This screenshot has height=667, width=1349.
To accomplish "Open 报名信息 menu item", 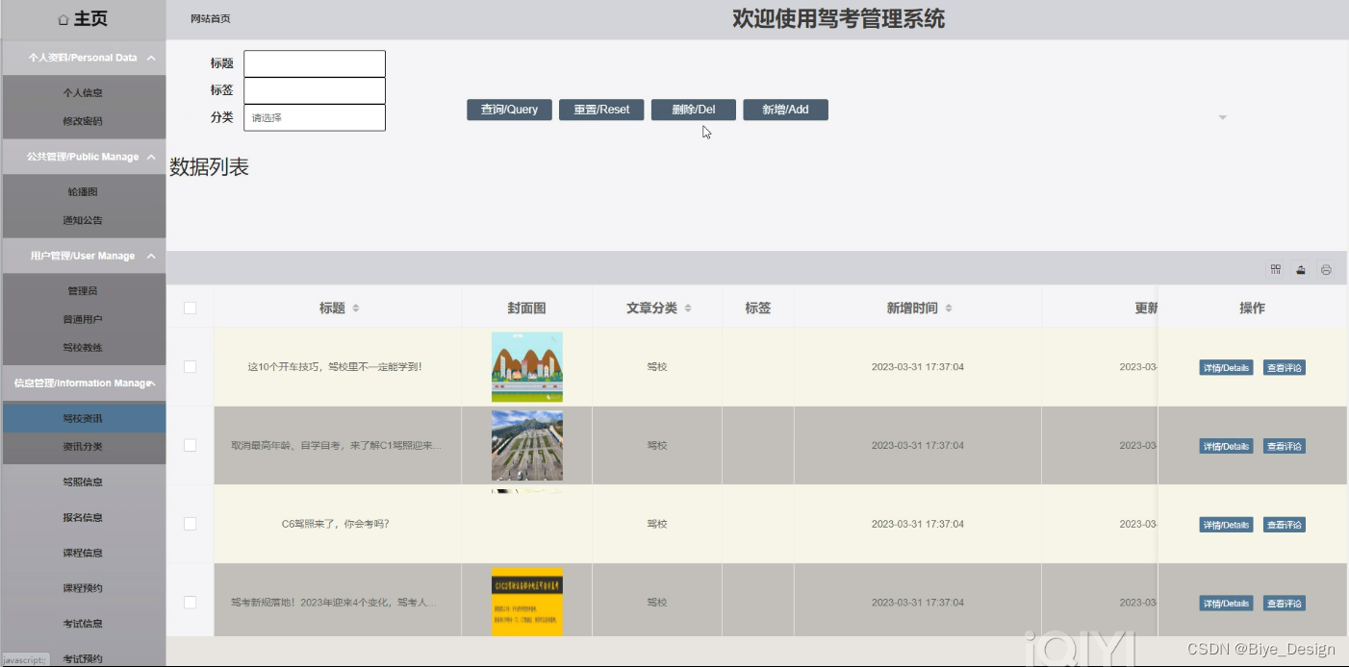I will [x=83, y=517].
